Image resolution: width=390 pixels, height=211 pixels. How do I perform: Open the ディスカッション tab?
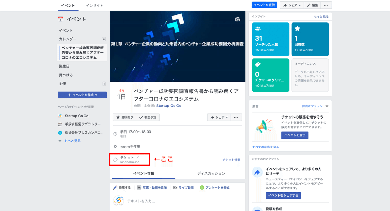[211, 173]
